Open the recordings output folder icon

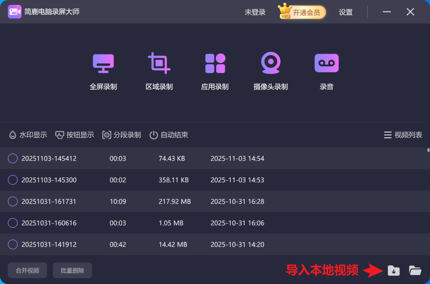click(415, 270)
